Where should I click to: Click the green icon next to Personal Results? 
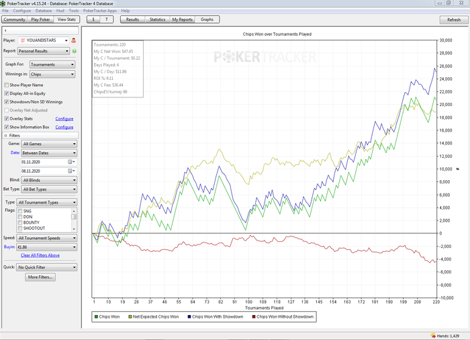coord(74,50)
